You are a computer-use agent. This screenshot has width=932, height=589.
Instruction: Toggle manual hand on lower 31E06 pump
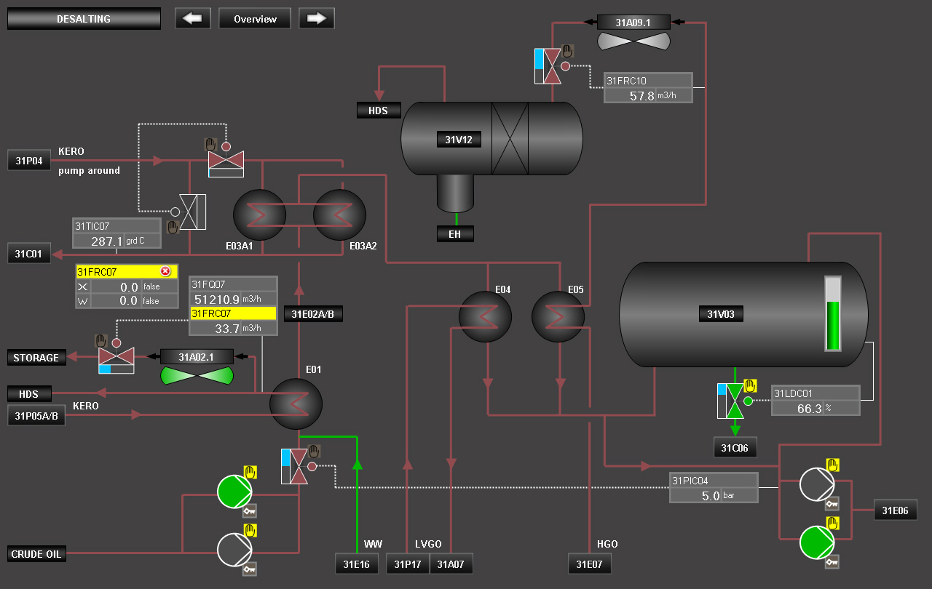coord(833,523)
